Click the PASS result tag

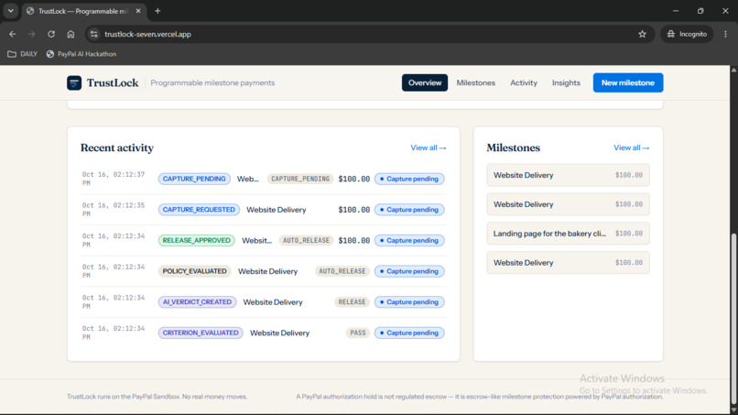click(x=358, y=333)
